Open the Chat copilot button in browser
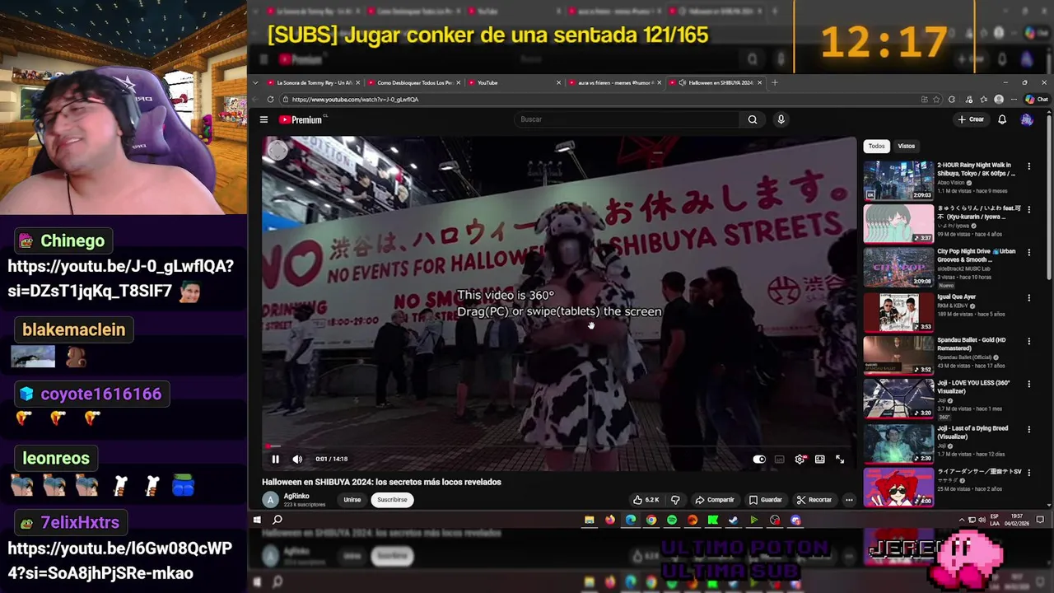Viewport: 1054px width, 593px height. [1036, 99]
